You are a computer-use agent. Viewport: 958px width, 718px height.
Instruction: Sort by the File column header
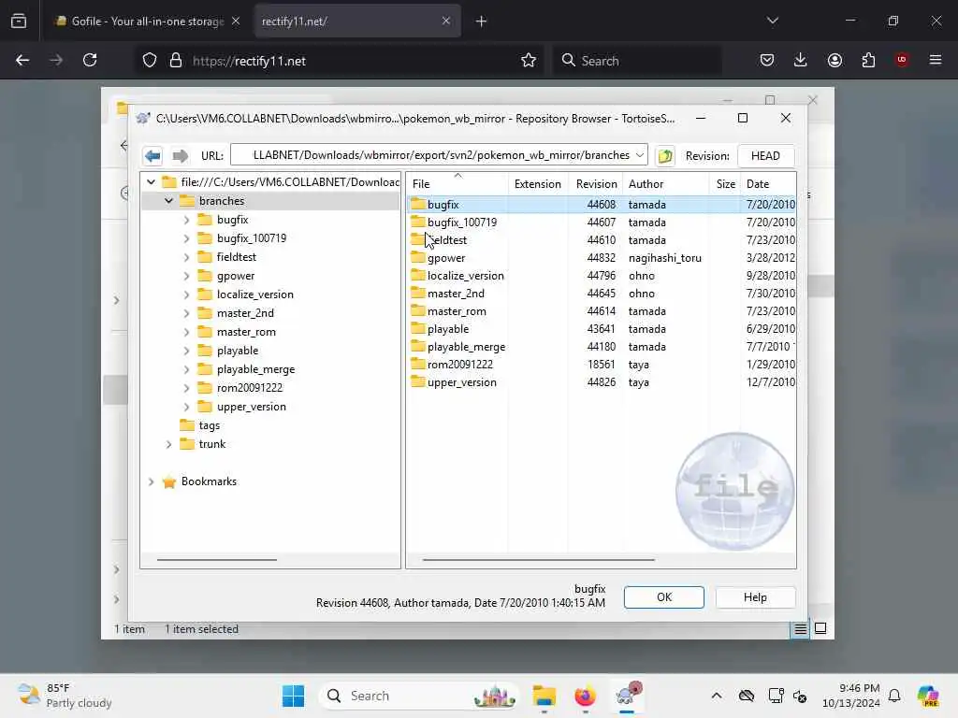457,184
